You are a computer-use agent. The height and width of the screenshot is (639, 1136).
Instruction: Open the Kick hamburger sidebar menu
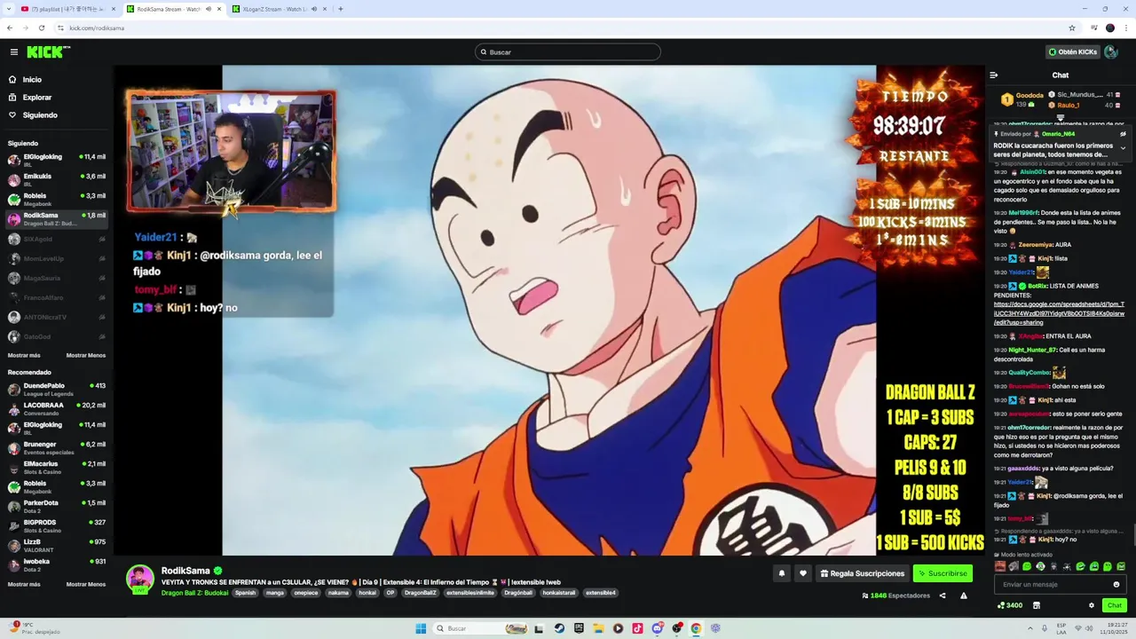13,52
